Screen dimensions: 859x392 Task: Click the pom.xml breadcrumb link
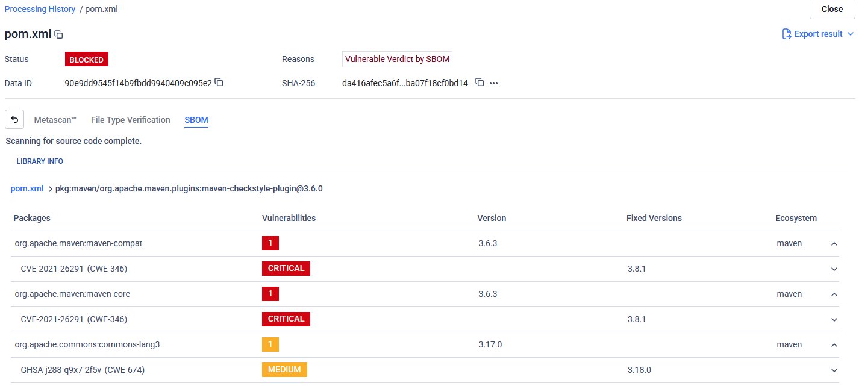(27, 188)
